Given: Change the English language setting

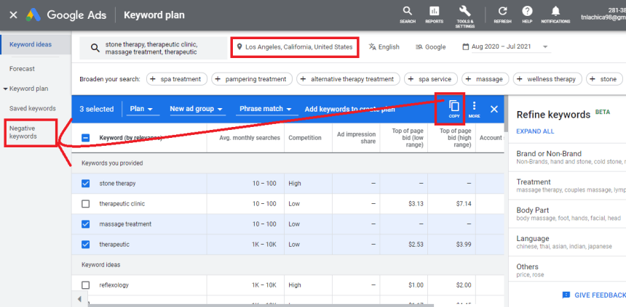Looking at the screenshot, I should [384, 47].
